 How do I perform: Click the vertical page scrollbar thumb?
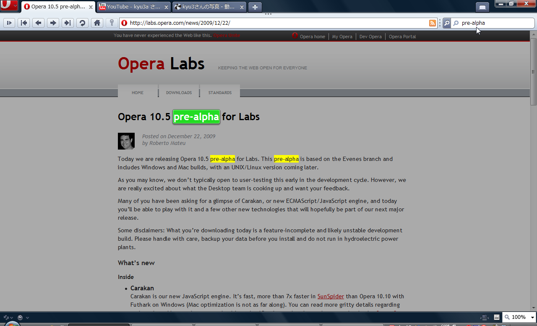(533, 71)
